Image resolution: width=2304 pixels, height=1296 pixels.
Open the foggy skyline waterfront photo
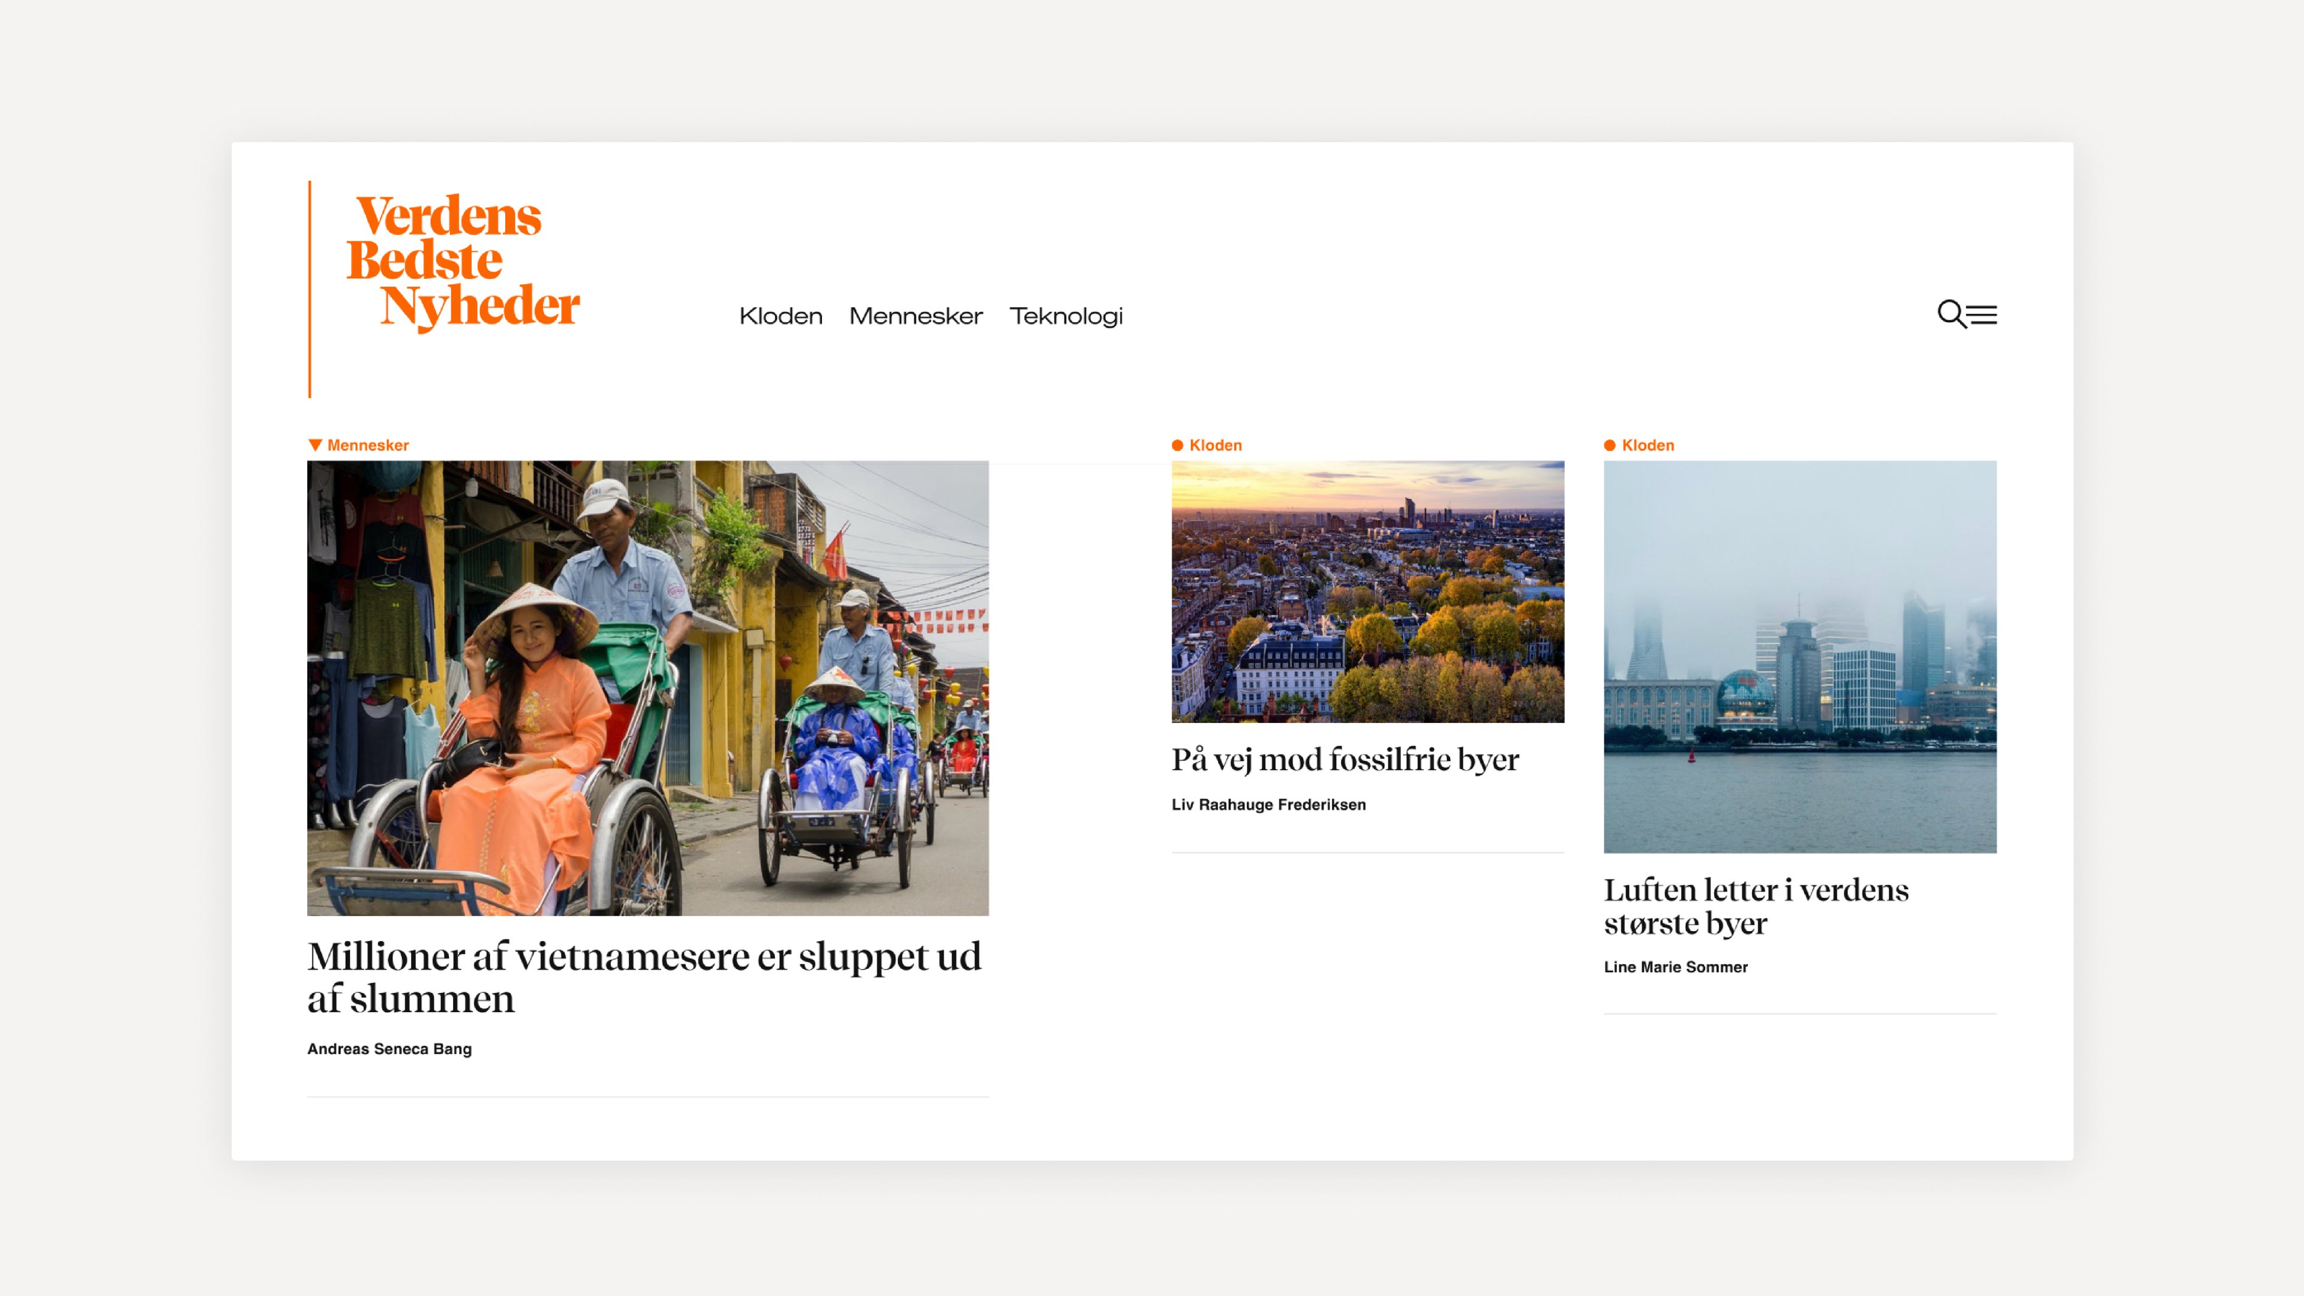(x=1799, y=658)
